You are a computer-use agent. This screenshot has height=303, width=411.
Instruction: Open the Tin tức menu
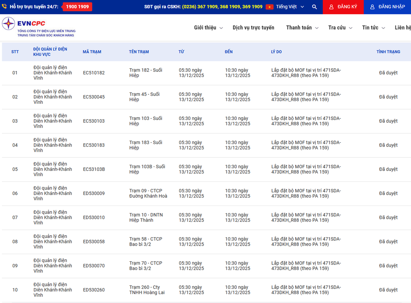[x=373, y=28]
